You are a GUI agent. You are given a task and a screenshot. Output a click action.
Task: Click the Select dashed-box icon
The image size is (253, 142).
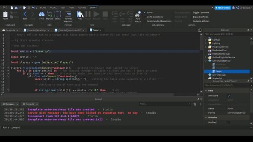57,14
